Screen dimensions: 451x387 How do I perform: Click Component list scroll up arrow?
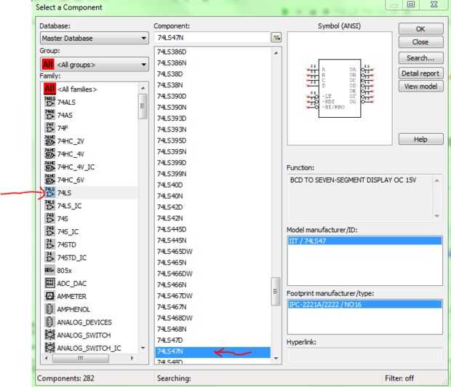click(276, 53)
